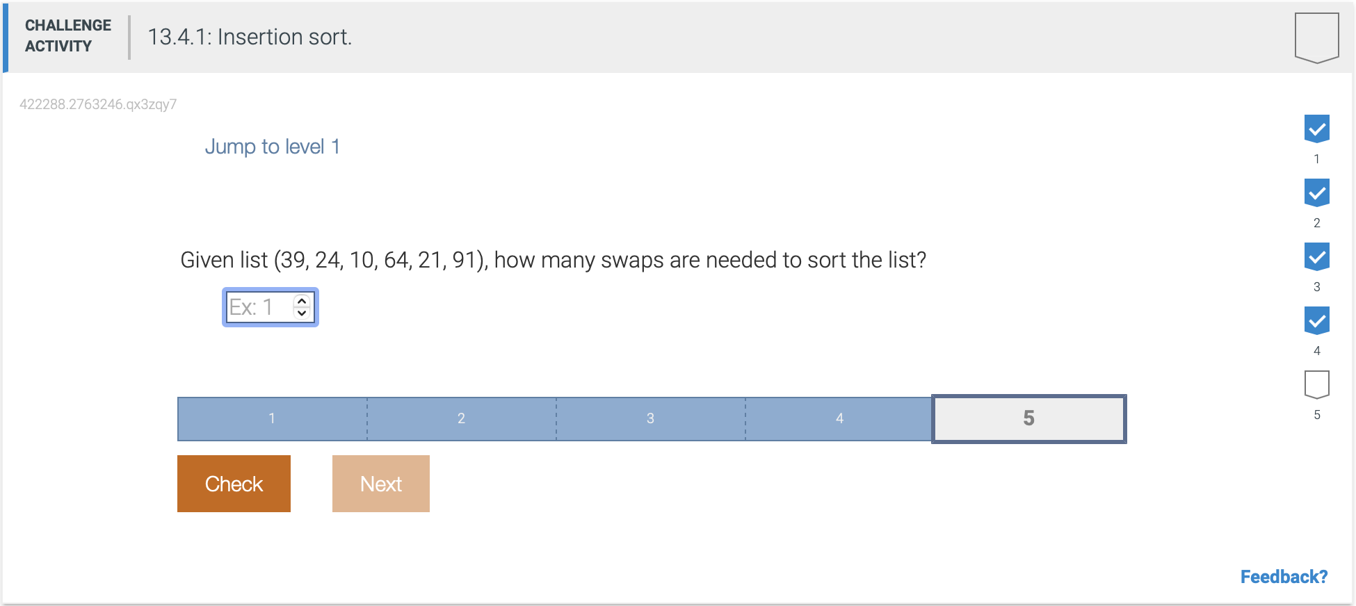Click the completed shield icon for level 2

tap(1316, 193)
